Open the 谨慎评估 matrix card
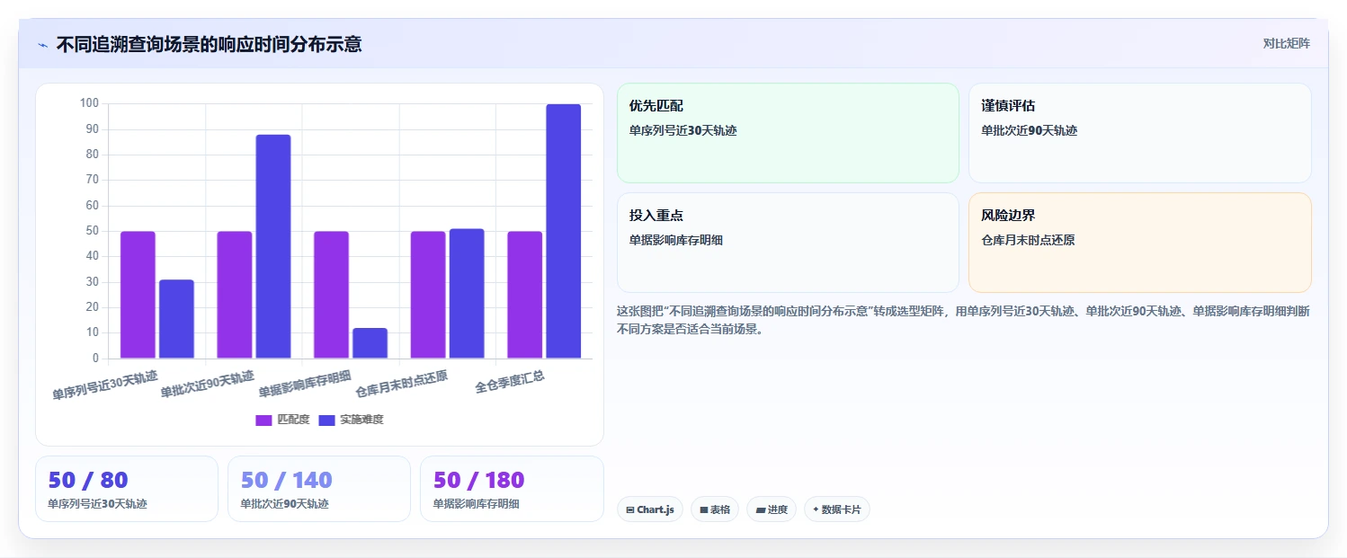Viewport: 1347px width, 558px height. [1140, 133]
